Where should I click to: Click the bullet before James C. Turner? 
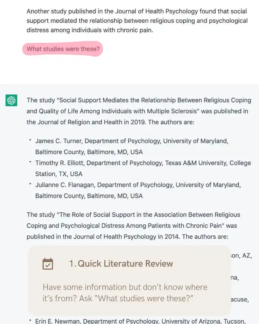point(30,141)
